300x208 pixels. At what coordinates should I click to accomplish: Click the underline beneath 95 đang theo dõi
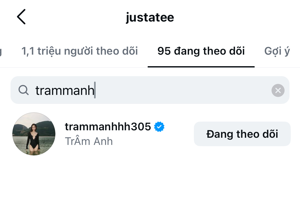[x=201, y=67]
